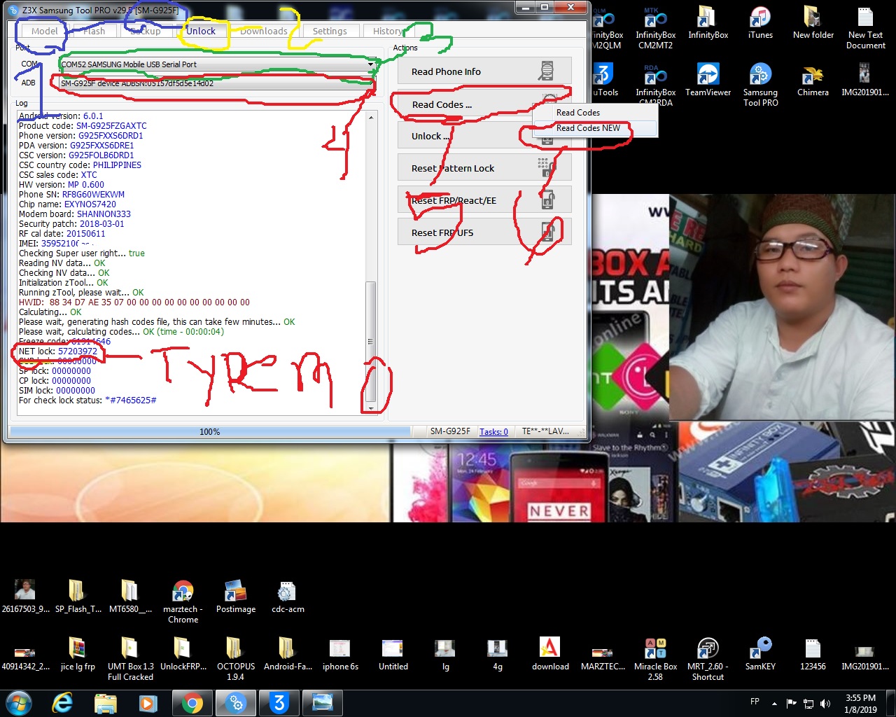
Task: Click the check lock status code *#7465625#
Action: pos(131,401)
